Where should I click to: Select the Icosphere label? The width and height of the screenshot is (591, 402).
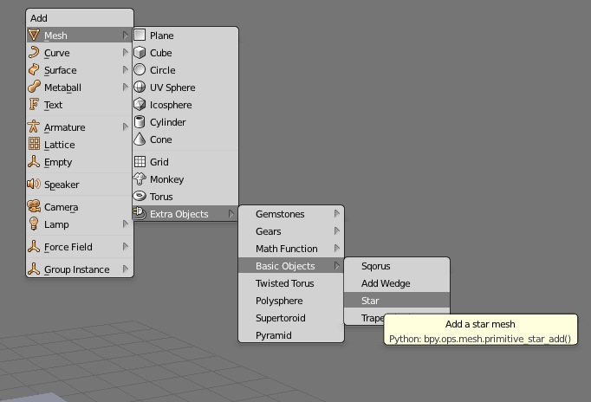(171, 105)
